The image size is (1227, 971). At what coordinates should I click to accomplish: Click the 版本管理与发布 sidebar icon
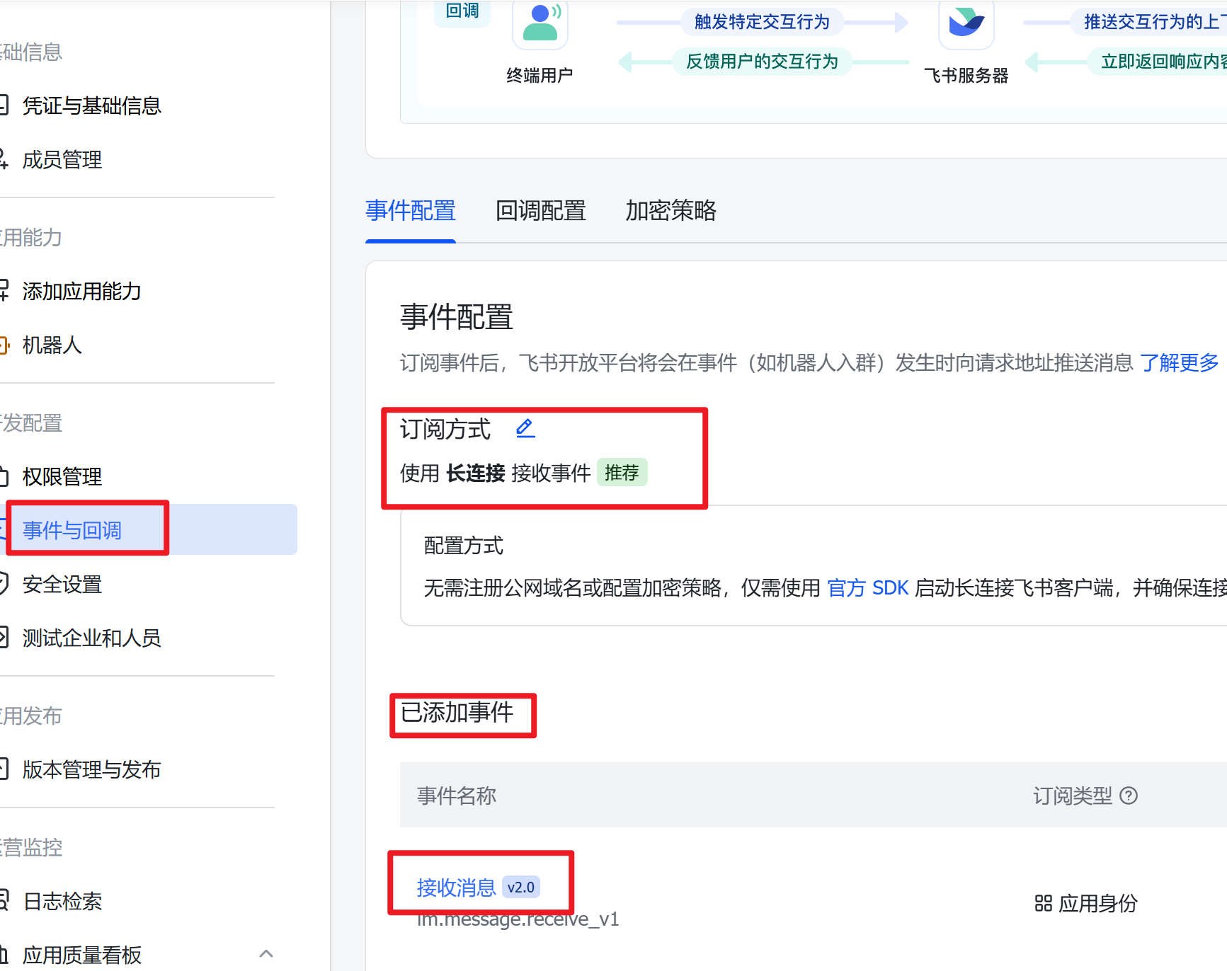click(4, 769)
